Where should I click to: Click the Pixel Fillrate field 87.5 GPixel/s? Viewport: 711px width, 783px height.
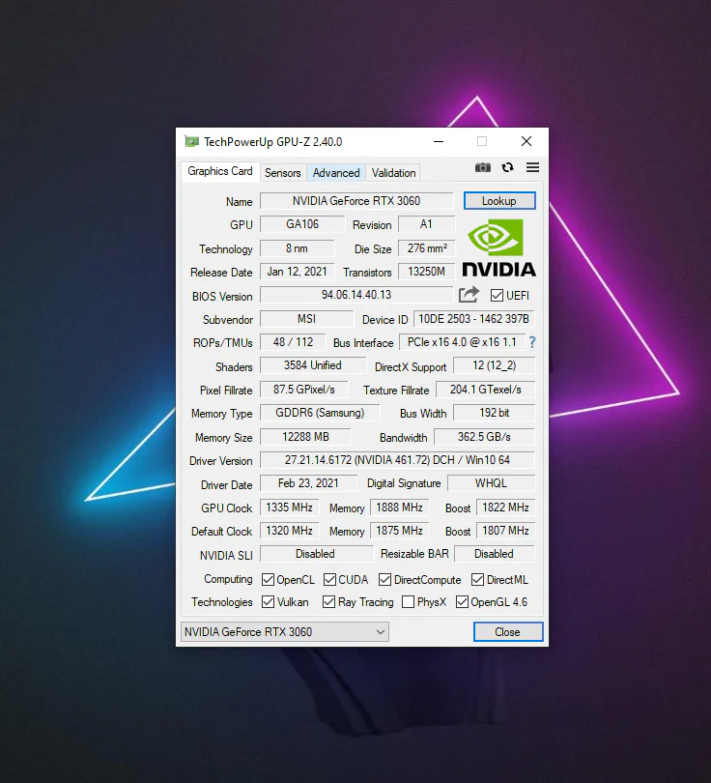pos(304,390)
